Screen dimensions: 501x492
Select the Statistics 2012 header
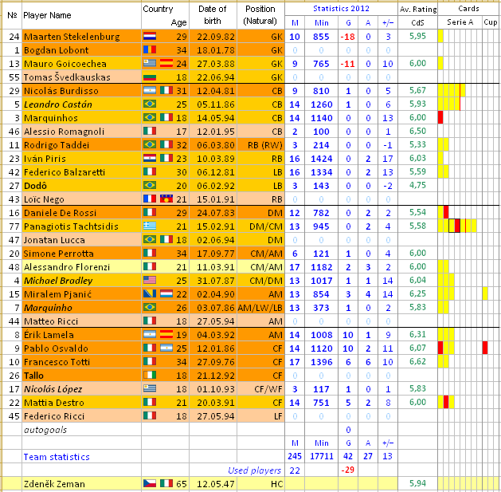pyautogui.click(x=341, y=9)
